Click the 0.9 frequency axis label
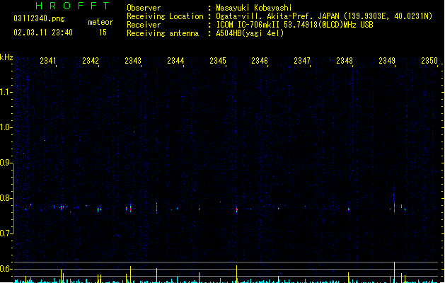This screenshot has width=445, height=283. click(x=6, y=163)
